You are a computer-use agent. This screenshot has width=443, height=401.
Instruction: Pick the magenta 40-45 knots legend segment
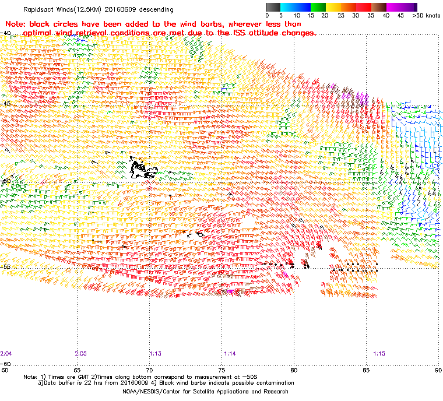(394, 7)
